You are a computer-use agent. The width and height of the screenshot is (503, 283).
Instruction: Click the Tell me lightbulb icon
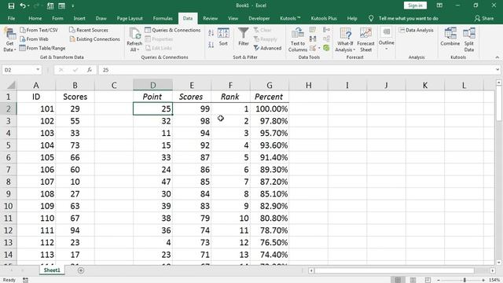(x=371, y=18)
